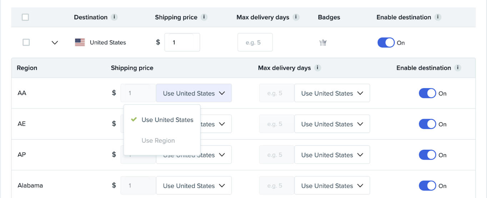Disable the AA region destination toggle
487x198 pixels.
coord(427,93)
